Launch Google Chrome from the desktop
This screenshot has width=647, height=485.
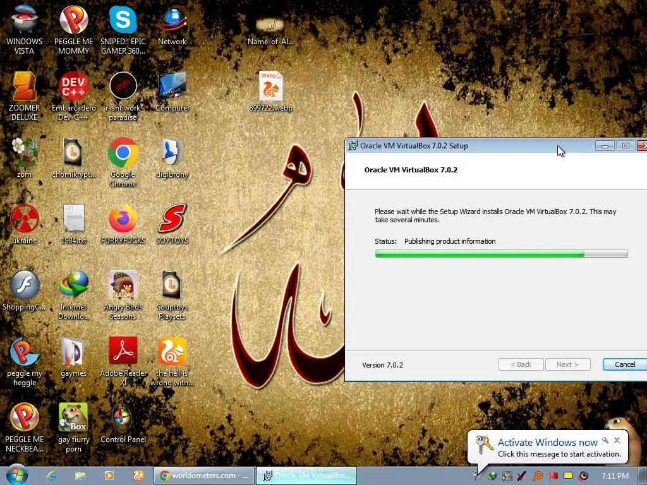123,162
